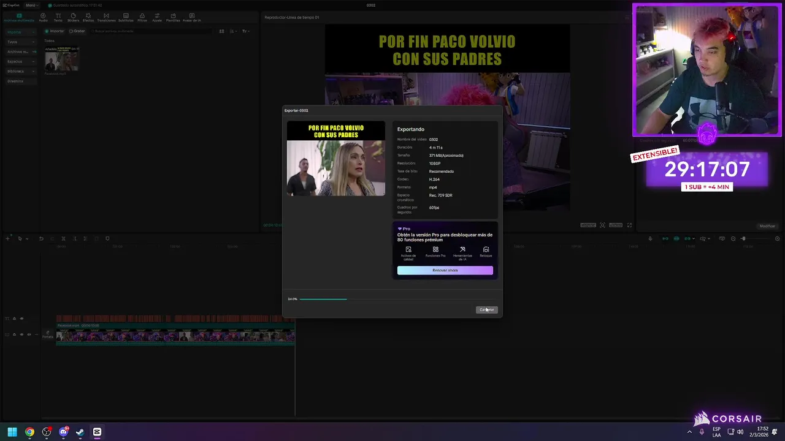Viewport: 785px width, 441px height.
Task: Open the Transiciones panel
Action: coord(106,17)
